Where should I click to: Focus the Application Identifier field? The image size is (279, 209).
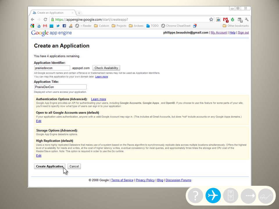tap(52, 68)
